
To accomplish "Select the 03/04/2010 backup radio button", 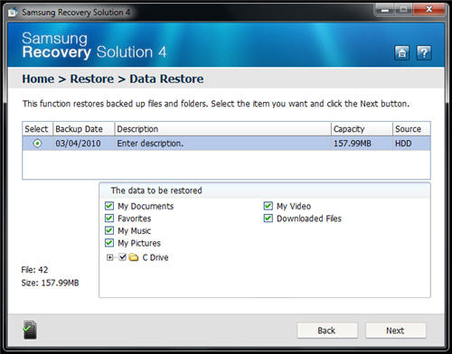I will 37,144.
